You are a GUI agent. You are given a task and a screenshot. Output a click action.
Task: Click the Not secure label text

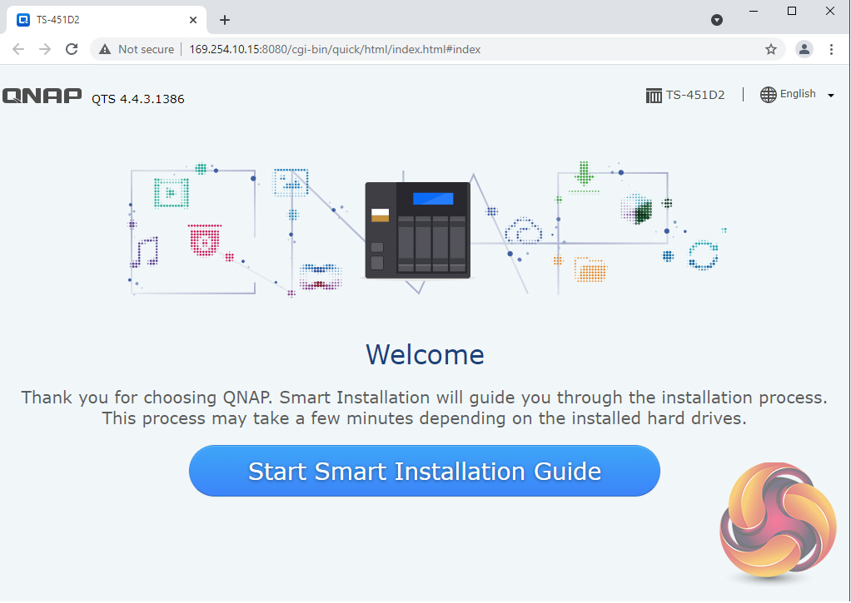tap(146, 49)
